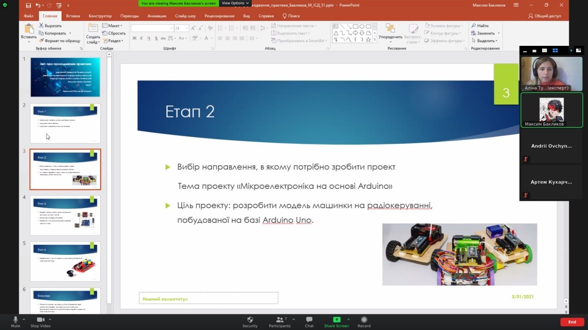Select the line shape in gallery
Screen dimensions: 588x330
[x=342, y=26]
